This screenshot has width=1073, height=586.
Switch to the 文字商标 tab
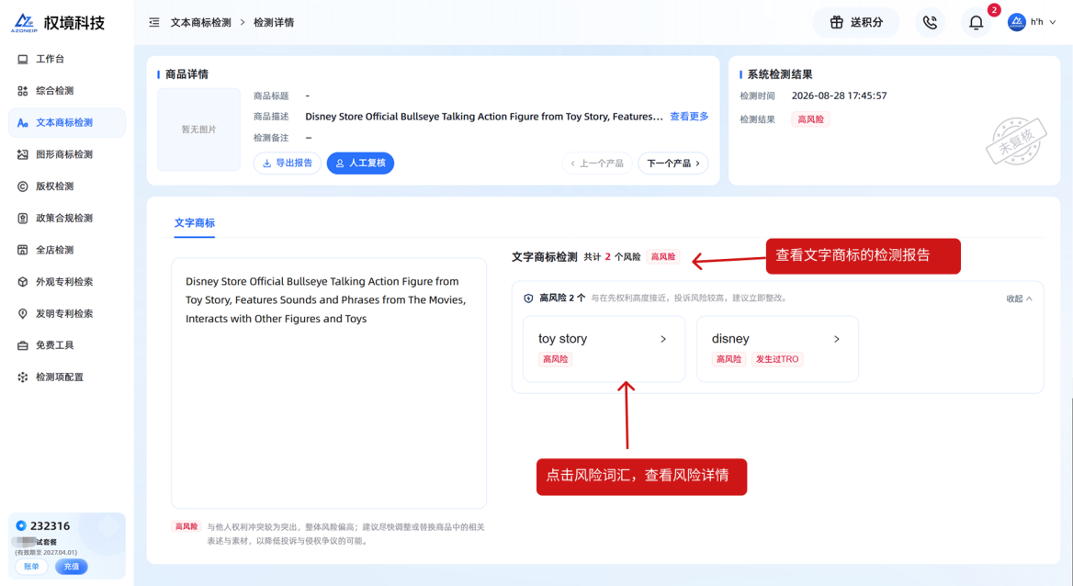(x=195, y=223)
